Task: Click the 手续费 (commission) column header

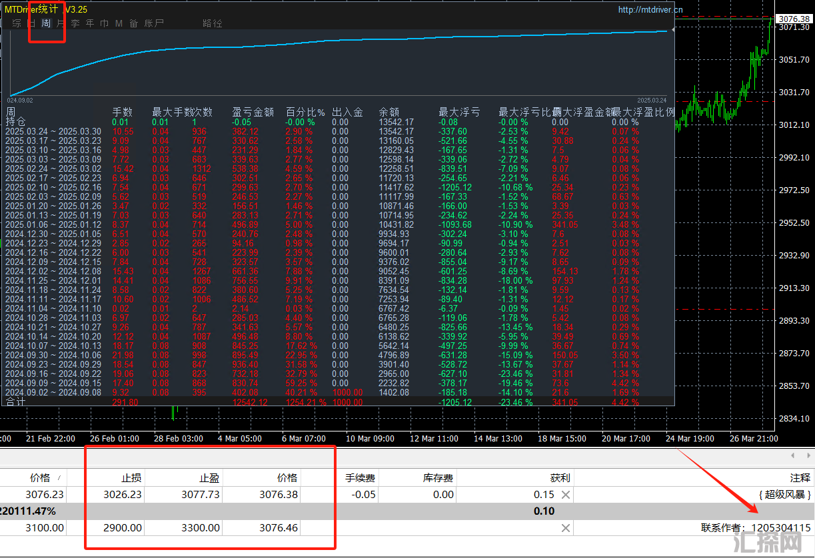Action: click(360, 477)
